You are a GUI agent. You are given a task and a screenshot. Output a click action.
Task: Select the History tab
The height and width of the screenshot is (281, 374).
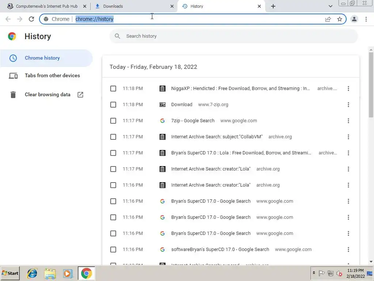point(221,6)
